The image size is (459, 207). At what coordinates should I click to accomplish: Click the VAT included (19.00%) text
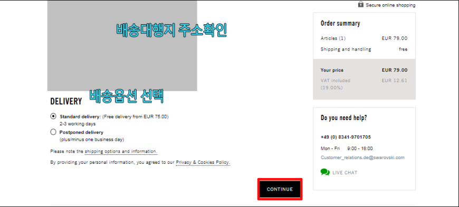pos(336,84)
